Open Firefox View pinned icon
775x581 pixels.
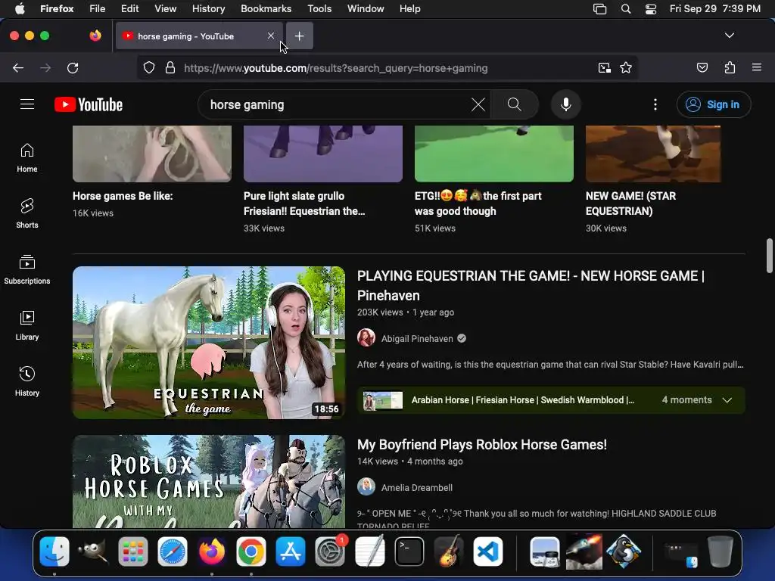point(95,36)
